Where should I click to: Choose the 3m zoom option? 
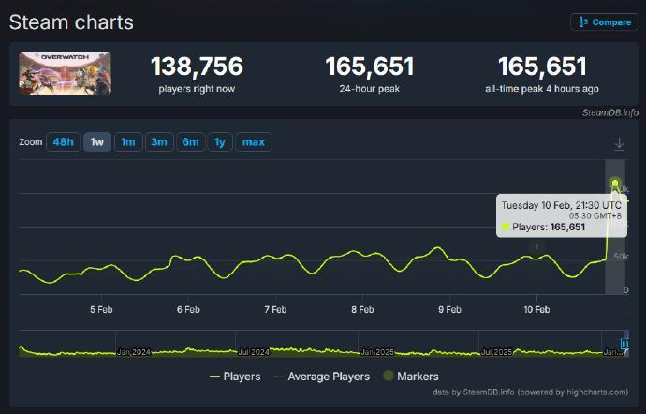(159, 142)
